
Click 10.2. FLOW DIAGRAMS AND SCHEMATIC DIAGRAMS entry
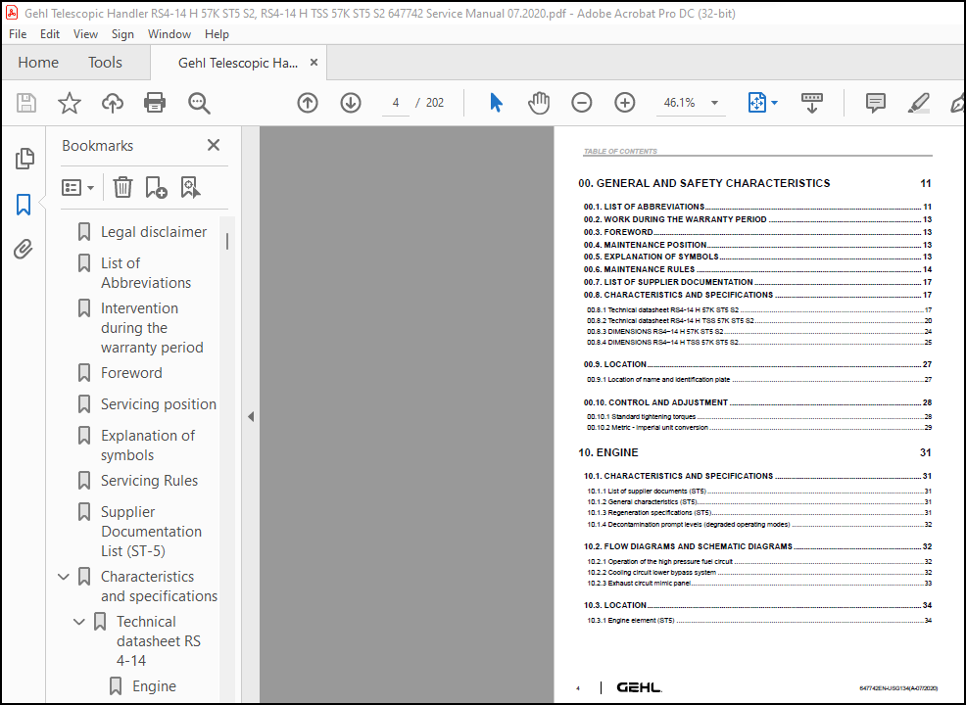tap(757, 546)
